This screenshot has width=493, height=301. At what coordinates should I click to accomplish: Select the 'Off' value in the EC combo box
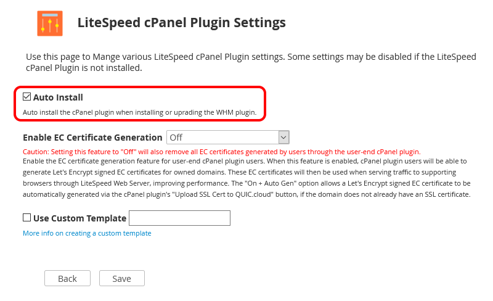pyautogui.click(x=176, y=138)
